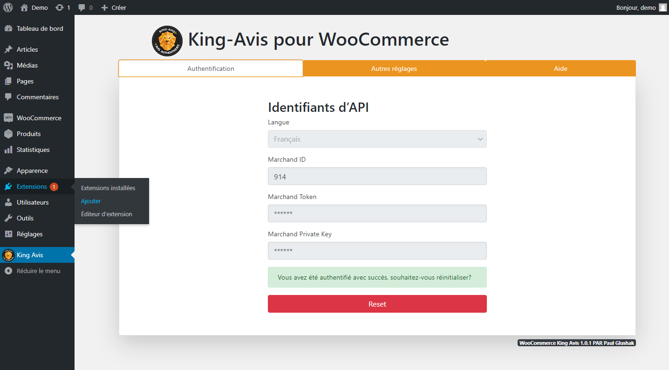Click the King Avis lion icon in the sidebar
The width and height of the screenshot is (669, 370).
[x=8, y=255]
